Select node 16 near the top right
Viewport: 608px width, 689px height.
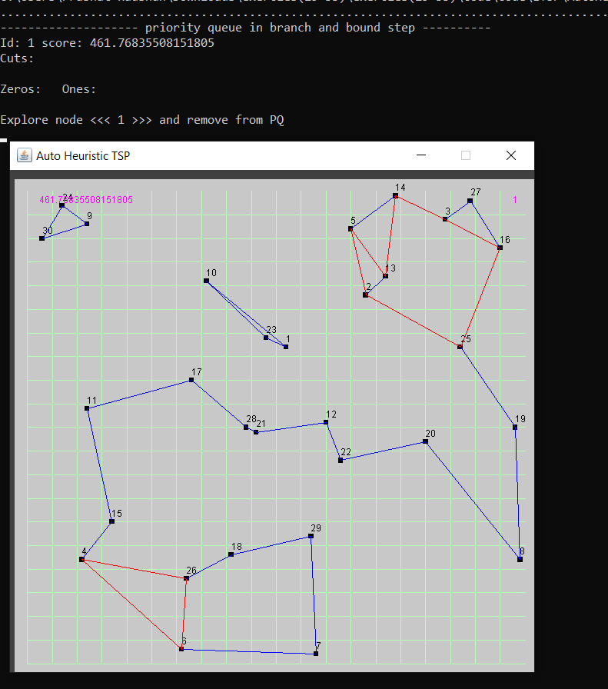pos(500,248)
